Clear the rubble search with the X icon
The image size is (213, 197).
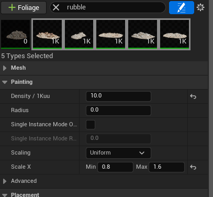[x=56, y=7]
